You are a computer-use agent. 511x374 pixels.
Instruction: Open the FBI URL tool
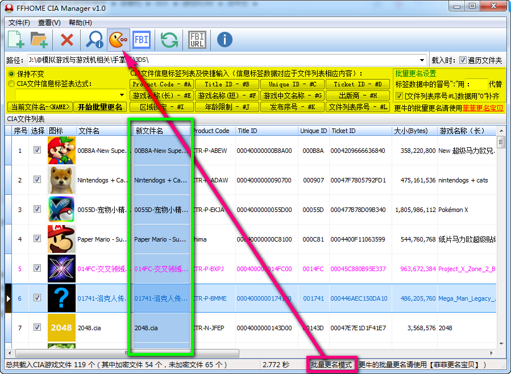pos(197,40)
